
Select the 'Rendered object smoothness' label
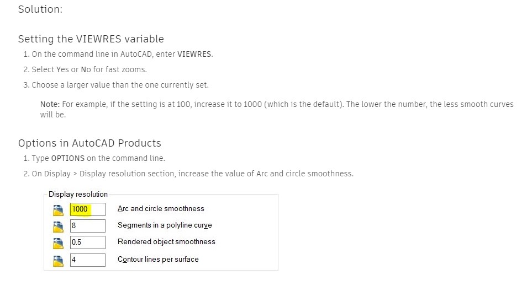tap(166, 242)
